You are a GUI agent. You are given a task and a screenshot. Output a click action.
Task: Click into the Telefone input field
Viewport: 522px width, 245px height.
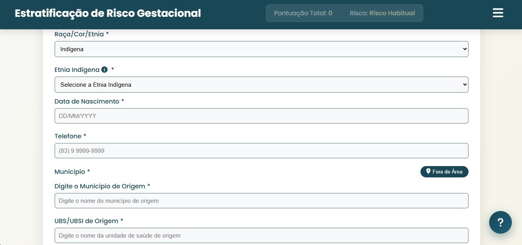pyautogui.click(x=261, y=151)
